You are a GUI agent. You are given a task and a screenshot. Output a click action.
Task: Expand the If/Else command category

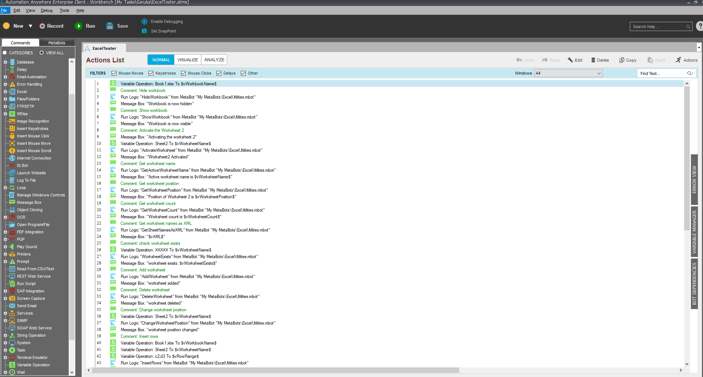point(5,114)
